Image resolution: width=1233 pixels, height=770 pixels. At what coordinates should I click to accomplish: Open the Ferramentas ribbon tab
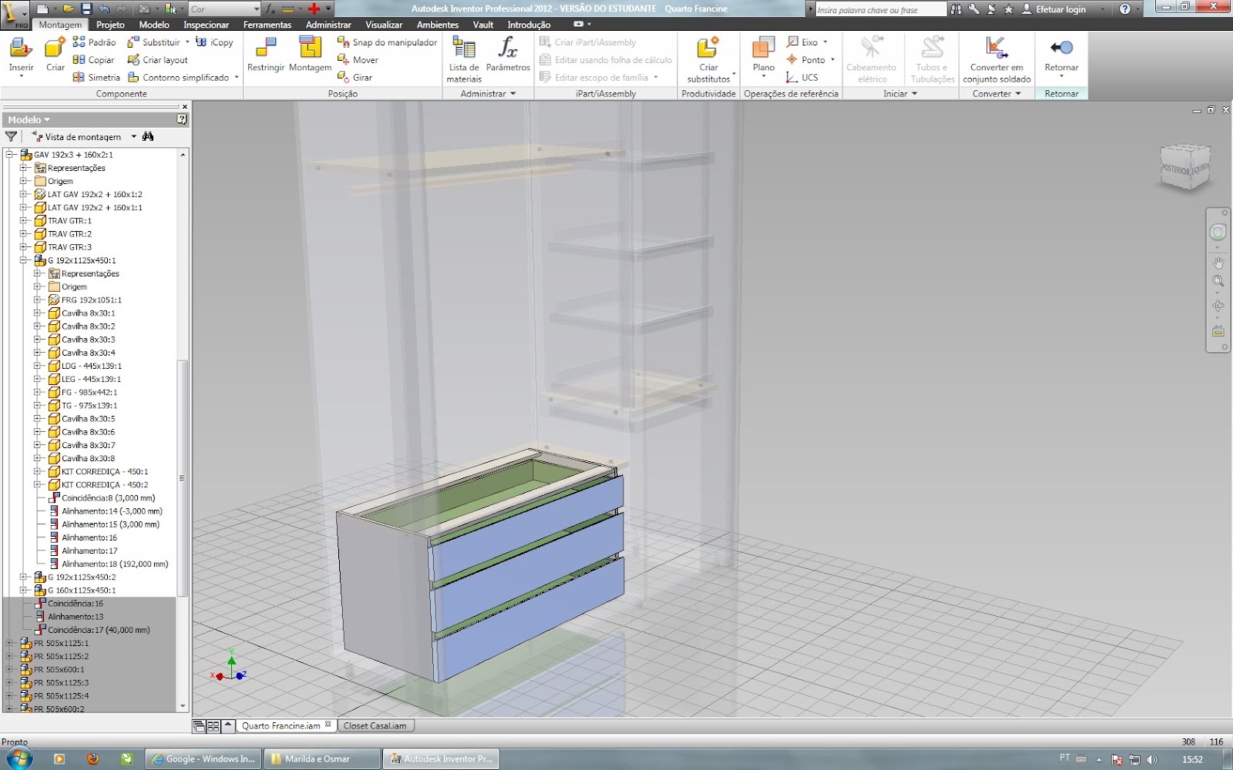coord(267,24)
